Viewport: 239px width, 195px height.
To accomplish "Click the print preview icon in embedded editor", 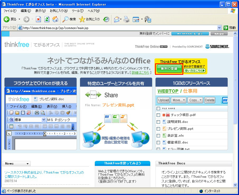I will pyautogui.click(x=43, y=113).
